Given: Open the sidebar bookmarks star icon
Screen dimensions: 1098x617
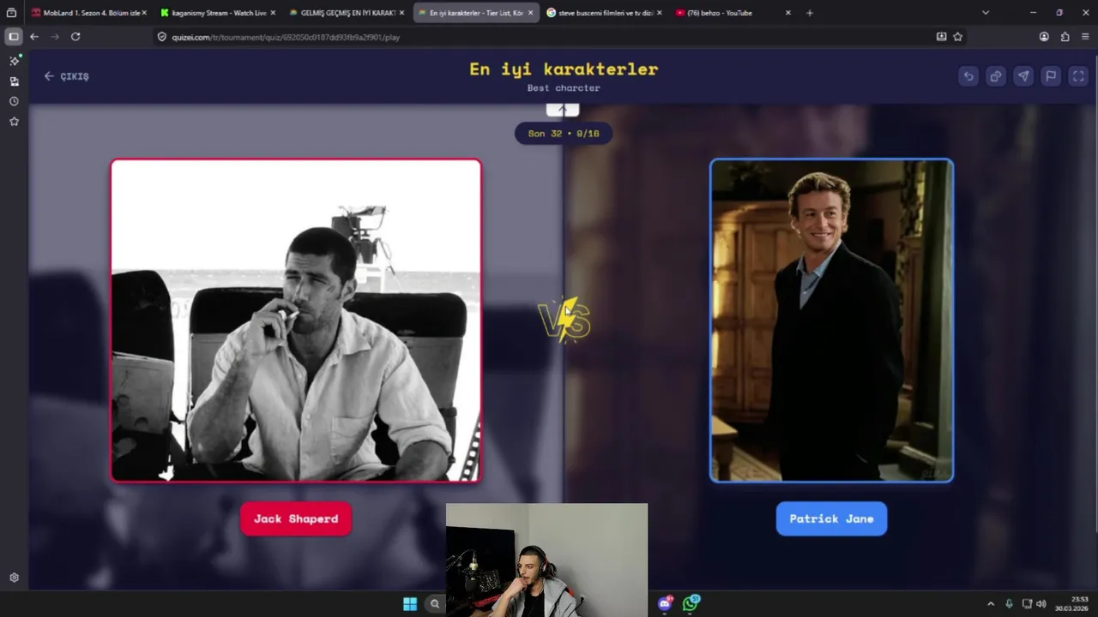Looking at the screenshot, I should click(x=14, y=122).
